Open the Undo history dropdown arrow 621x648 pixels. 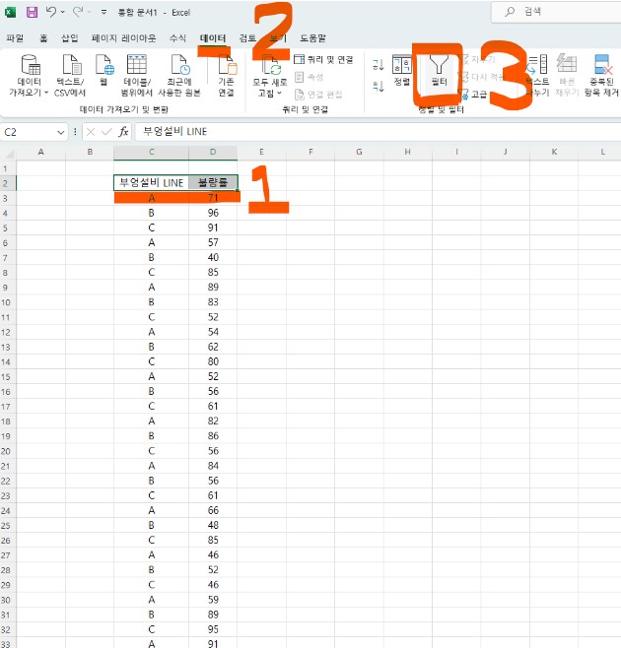point(62,13)
